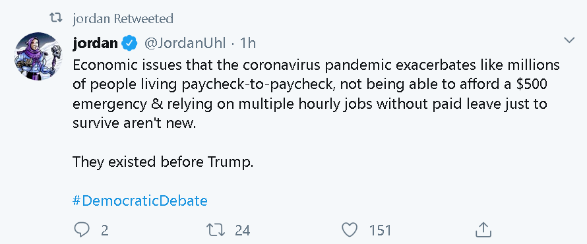View the jordan profile avatar picture
Image resolution: width=587 pixels, height=244 pixels.
(38, 56)
